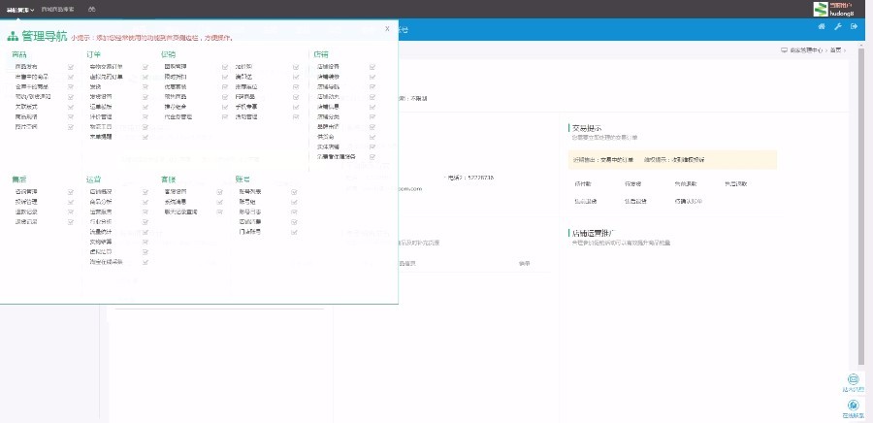Open the 退款记录 link

click(x=26, y=212)
